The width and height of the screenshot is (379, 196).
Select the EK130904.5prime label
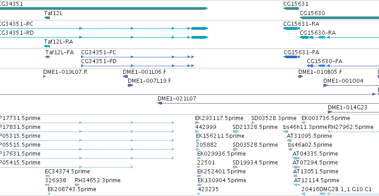222,180
